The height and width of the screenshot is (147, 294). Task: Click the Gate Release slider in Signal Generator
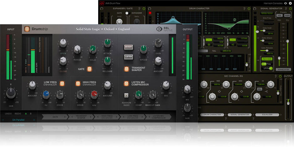point(266,50)
